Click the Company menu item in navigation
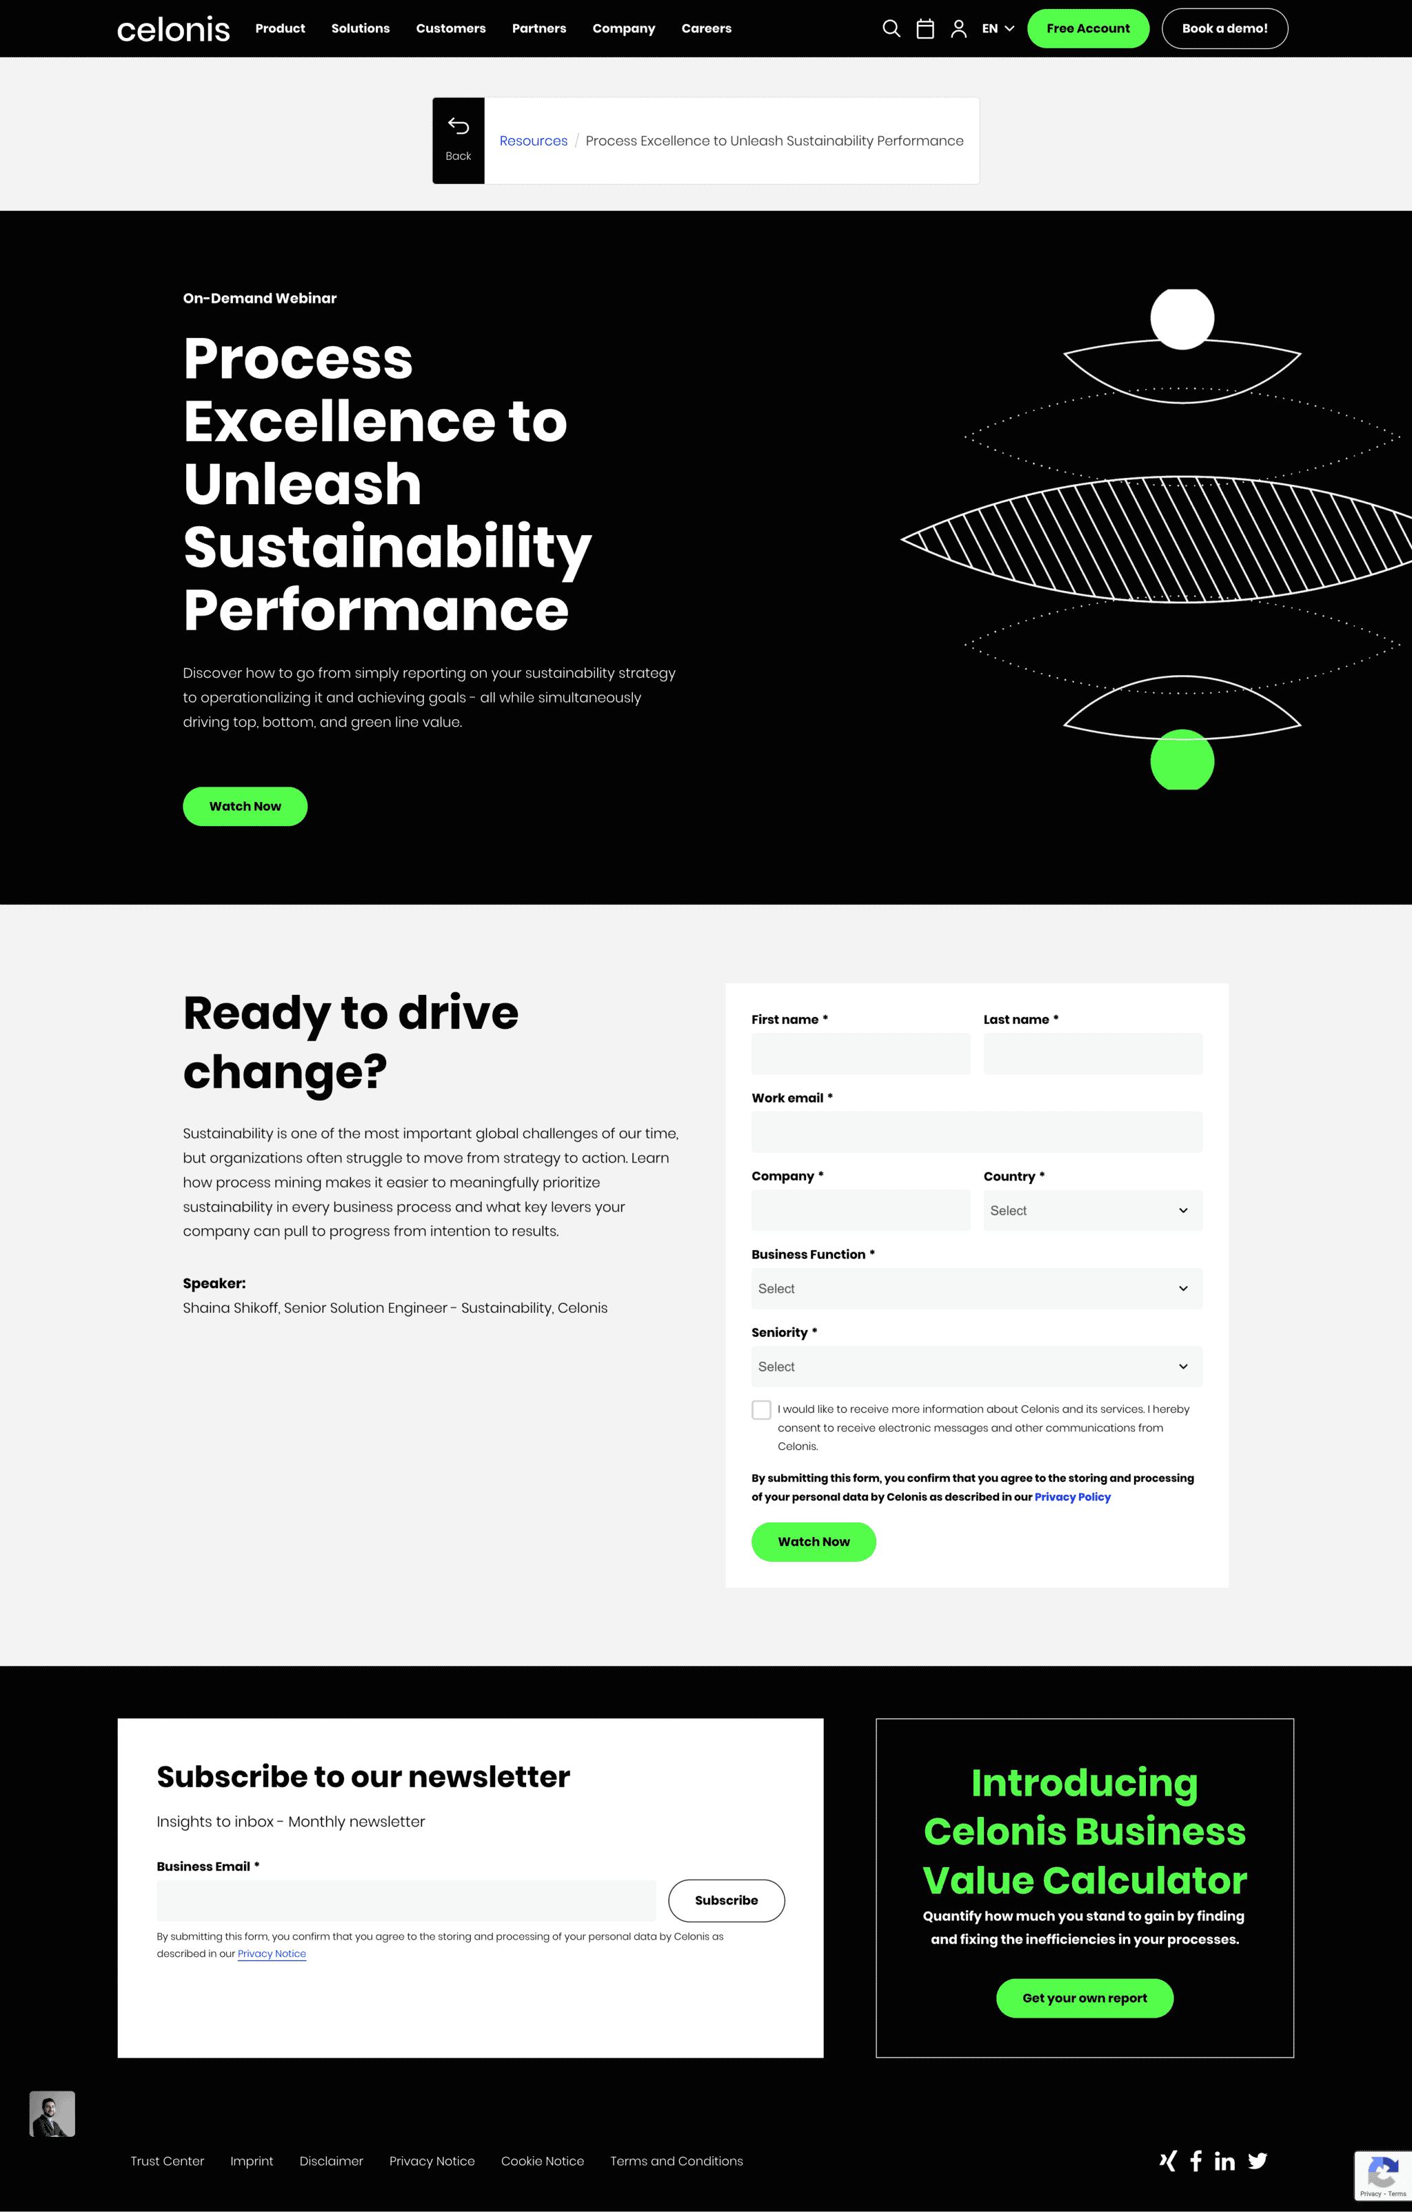This screenshot has height=2212, width=1412. (x=624, y=28)
